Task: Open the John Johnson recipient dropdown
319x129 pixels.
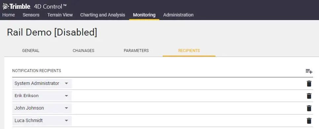Action: [x=42, y=108]
